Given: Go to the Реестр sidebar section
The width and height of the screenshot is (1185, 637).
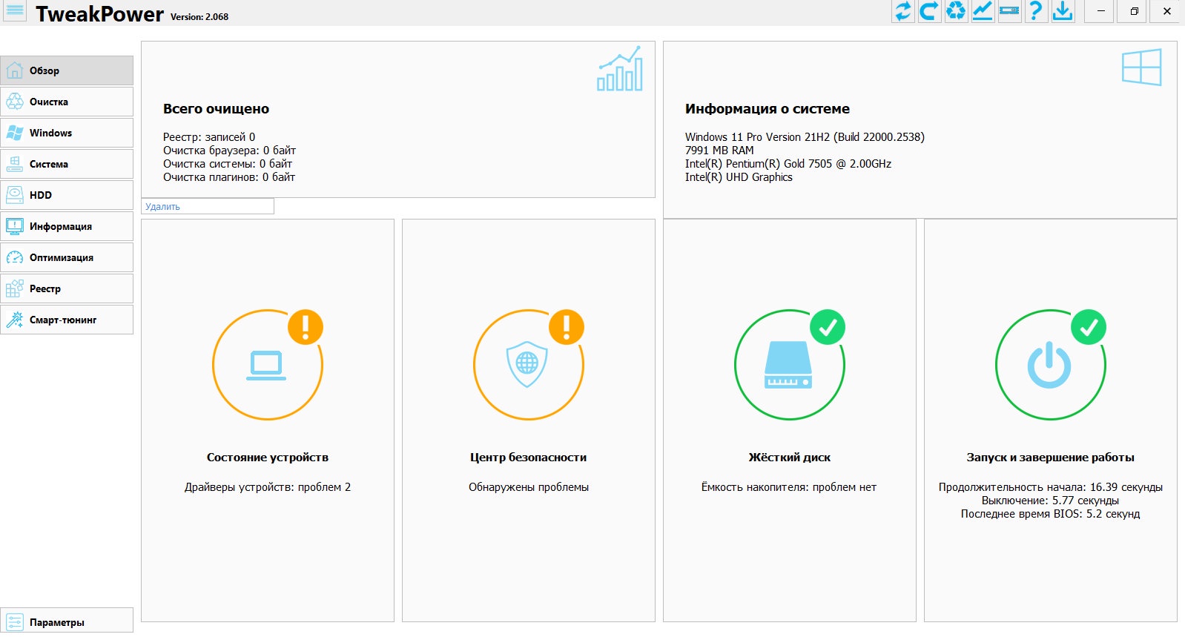Looking at the screenshot, I should [67, 288].
